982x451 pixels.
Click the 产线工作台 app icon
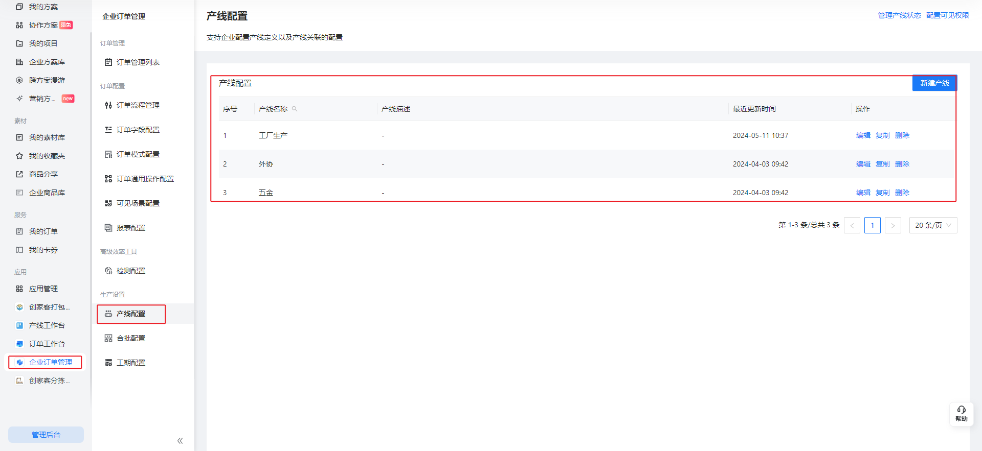19,325
